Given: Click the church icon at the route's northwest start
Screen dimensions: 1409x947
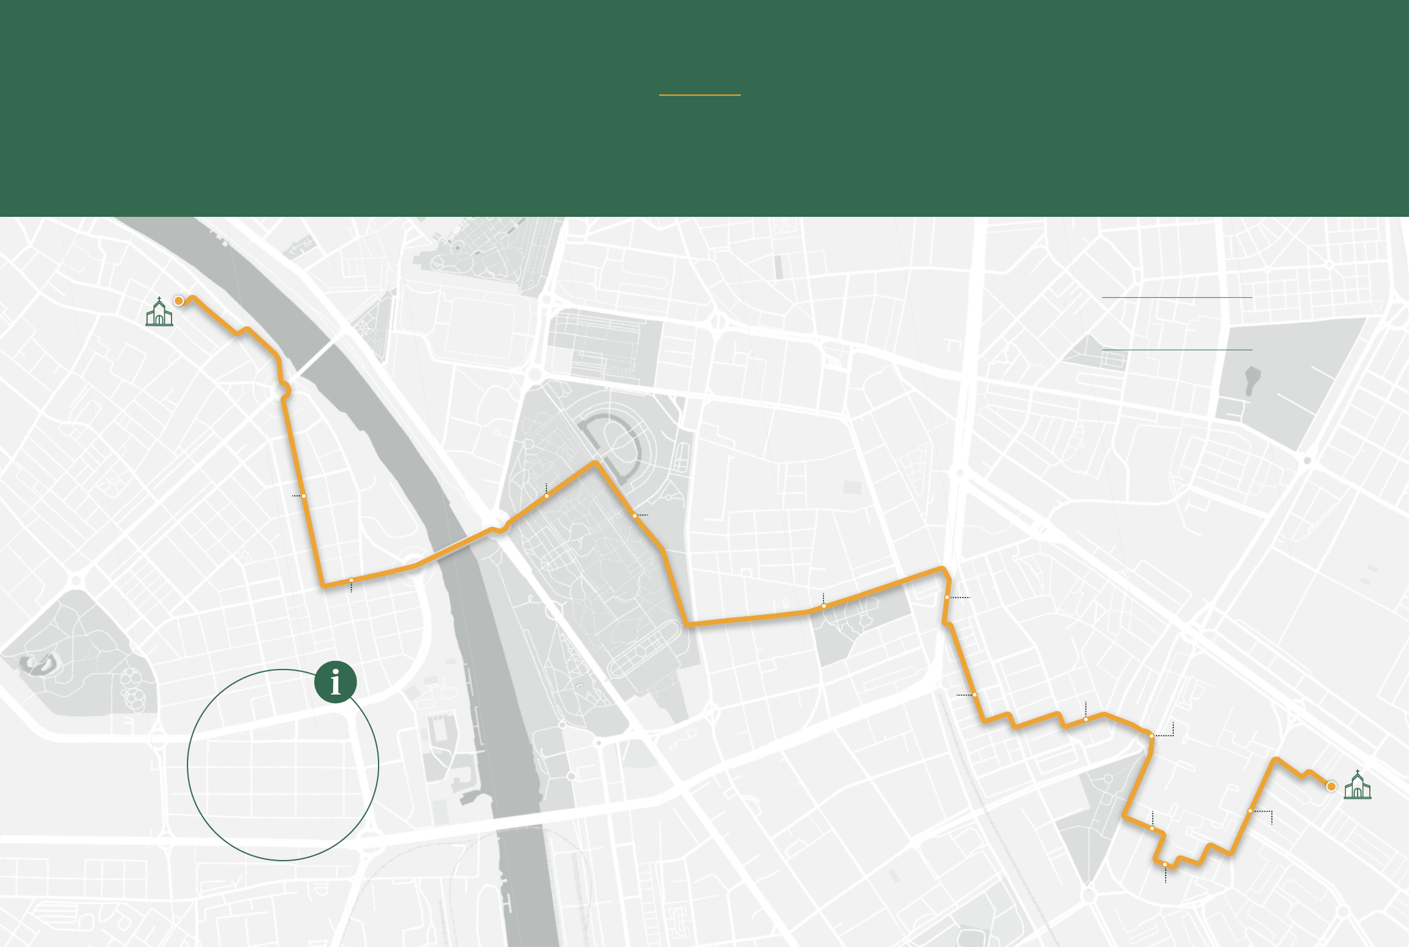Looking at the screenshot, I should point(159,311).
